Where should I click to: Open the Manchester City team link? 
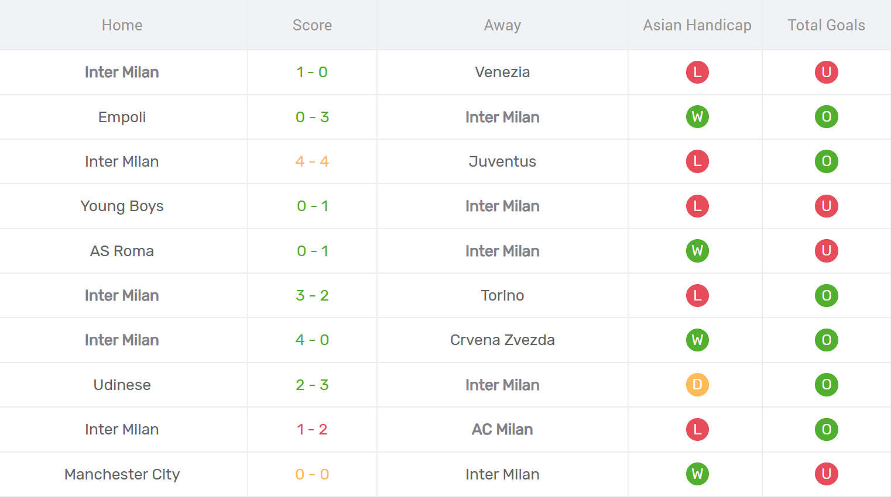pos(122,474)
